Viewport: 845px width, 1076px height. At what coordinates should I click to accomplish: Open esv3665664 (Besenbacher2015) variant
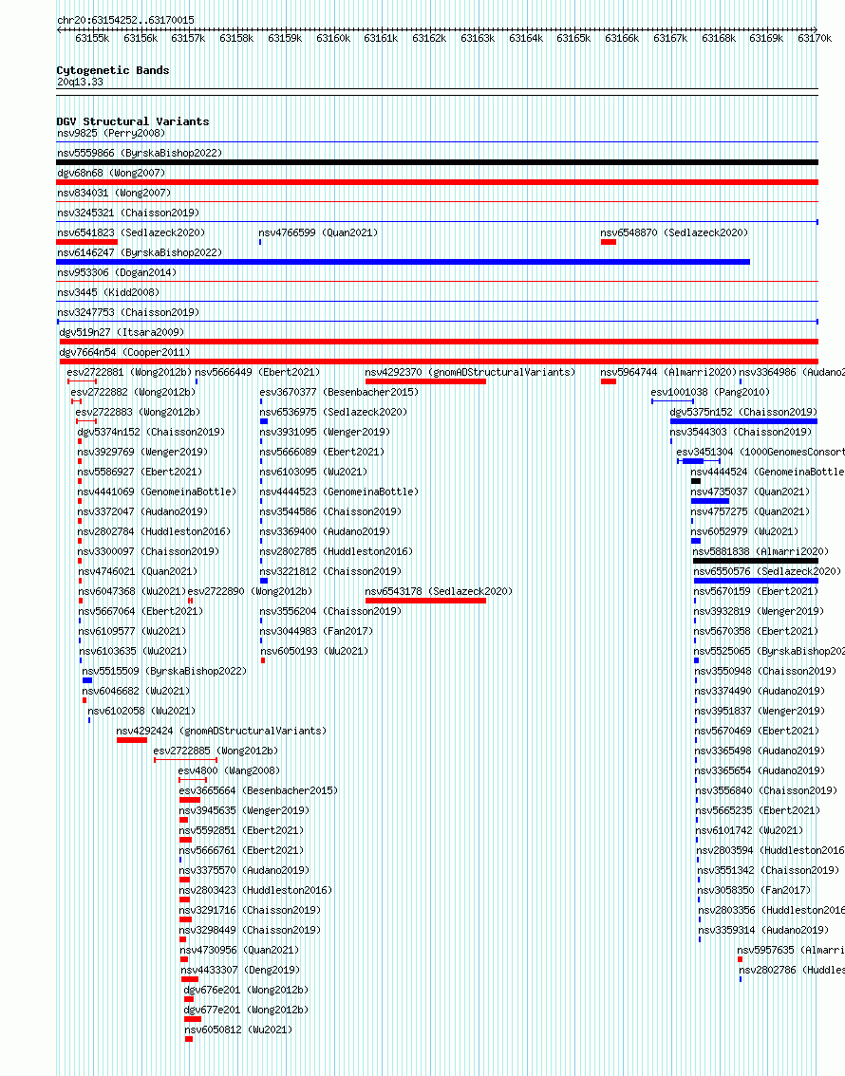[x=258, y=790]
